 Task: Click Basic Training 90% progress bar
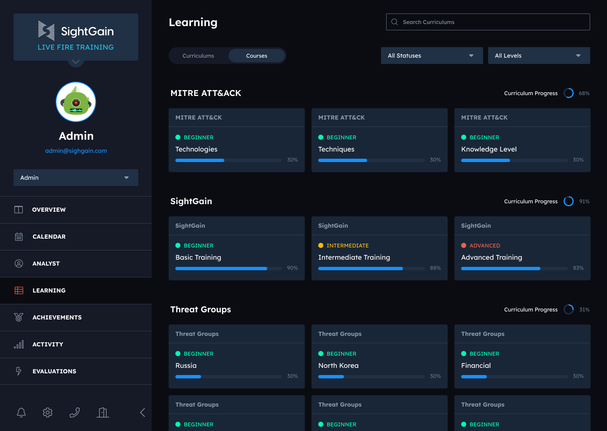(228, 269)
